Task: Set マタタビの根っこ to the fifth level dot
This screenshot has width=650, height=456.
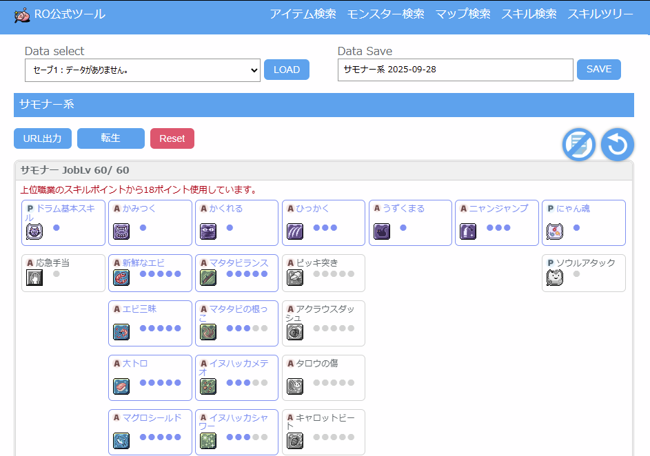Action: (264, 329)
